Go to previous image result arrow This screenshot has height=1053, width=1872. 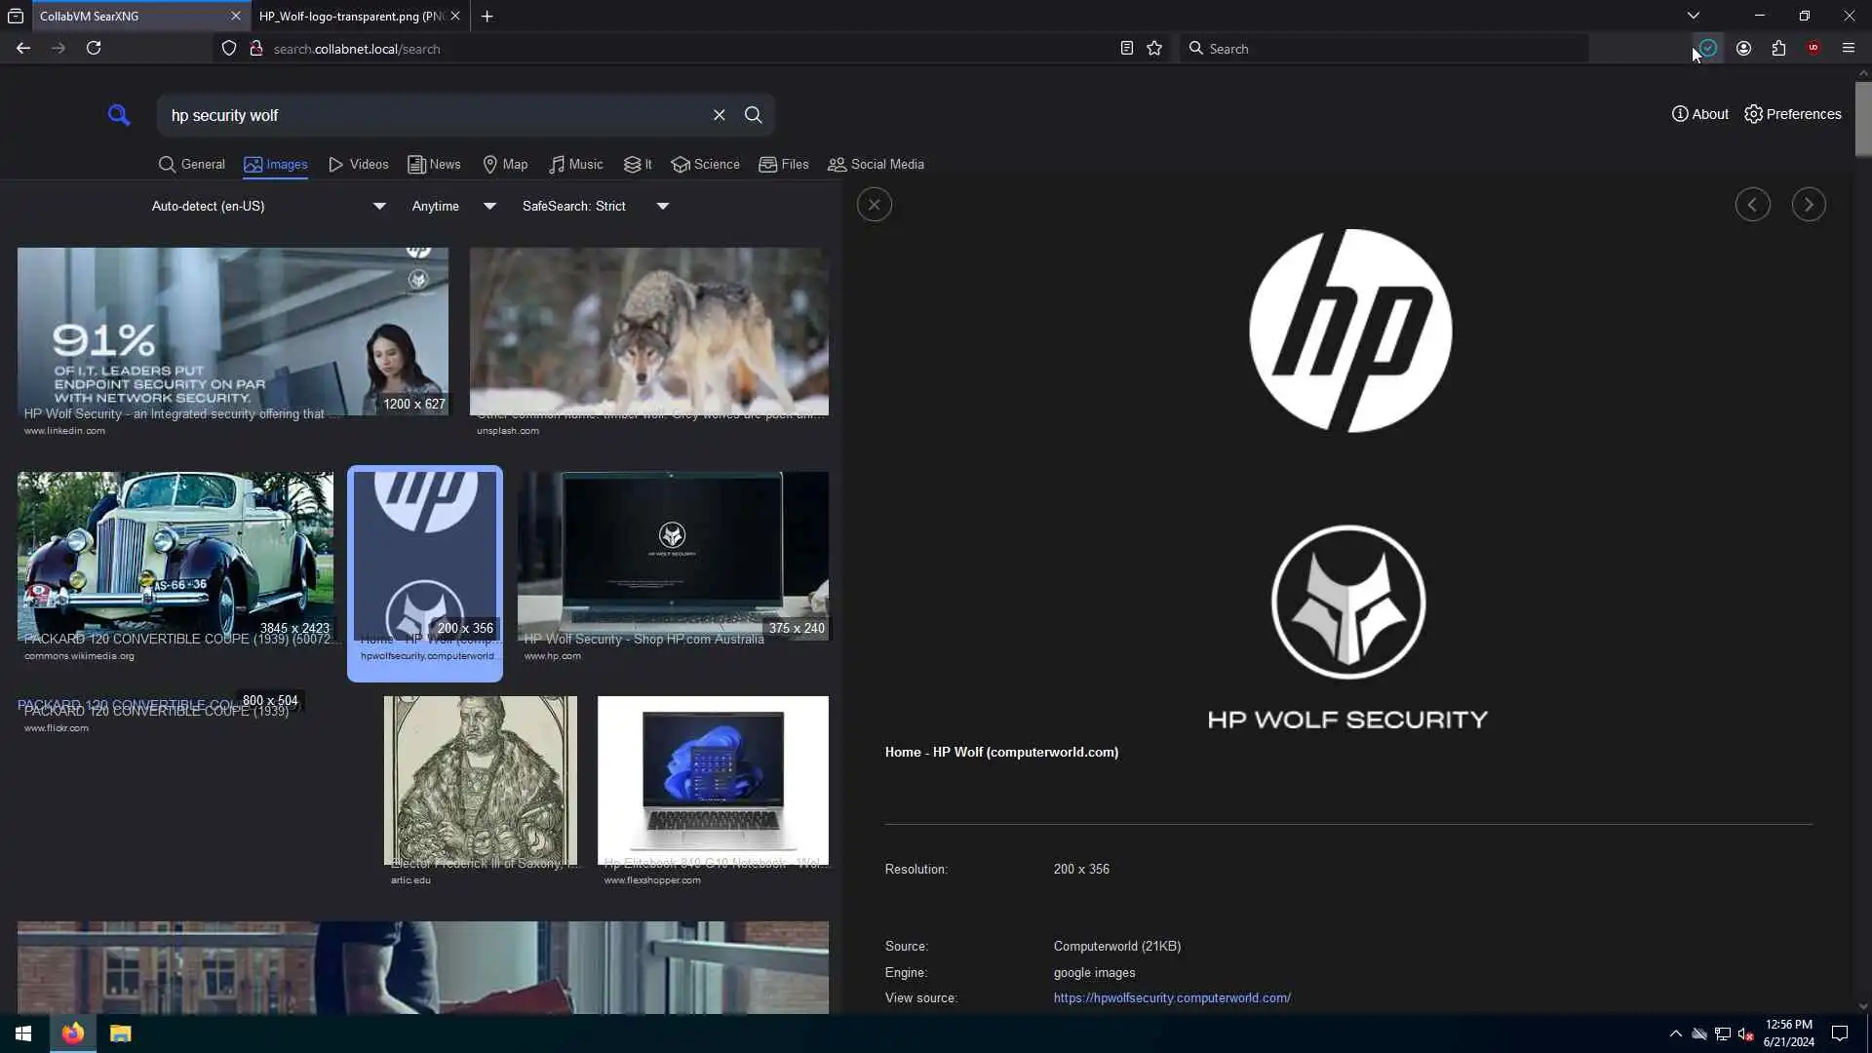pos(1752,205)
